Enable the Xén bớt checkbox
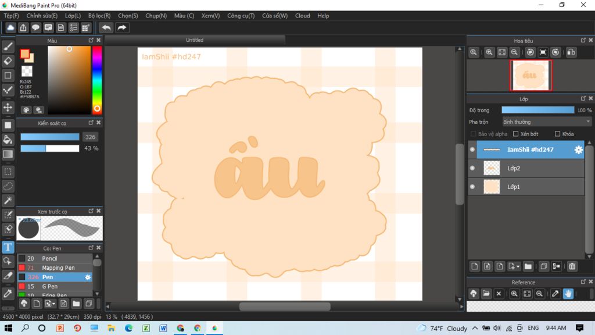The width and height of the screenshot is (595, 335). coord(516,134)
